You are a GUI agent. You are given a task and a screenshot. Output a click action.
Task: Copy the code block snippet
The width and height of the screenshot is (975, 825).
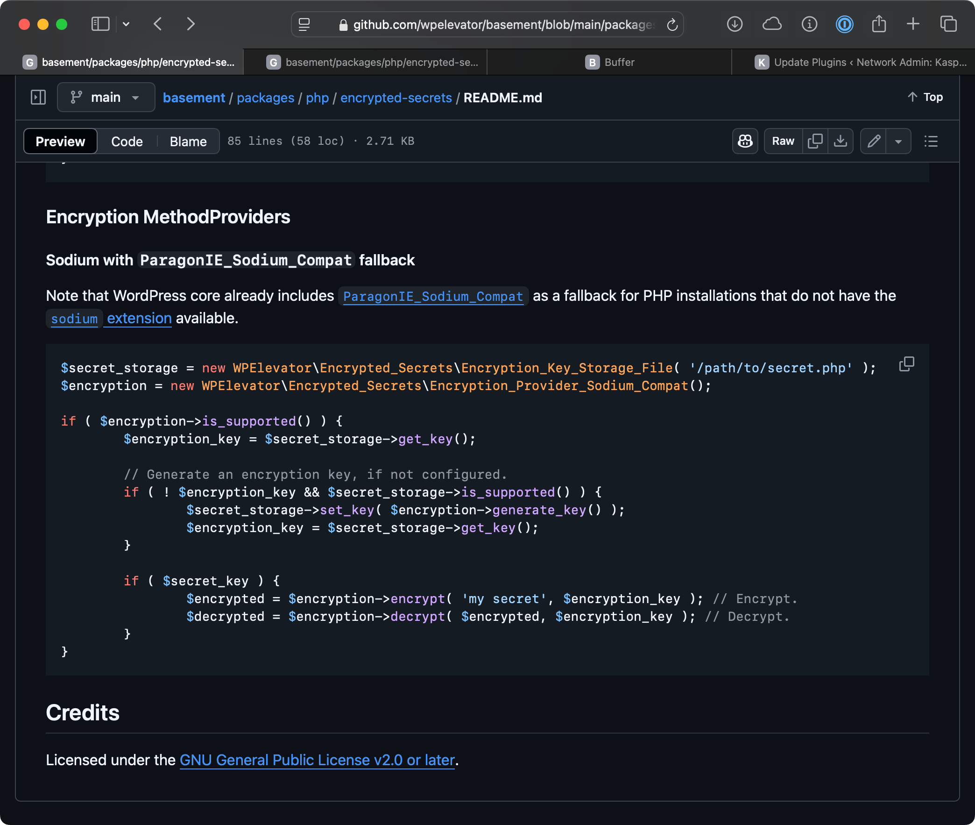[x=906, y=364]
